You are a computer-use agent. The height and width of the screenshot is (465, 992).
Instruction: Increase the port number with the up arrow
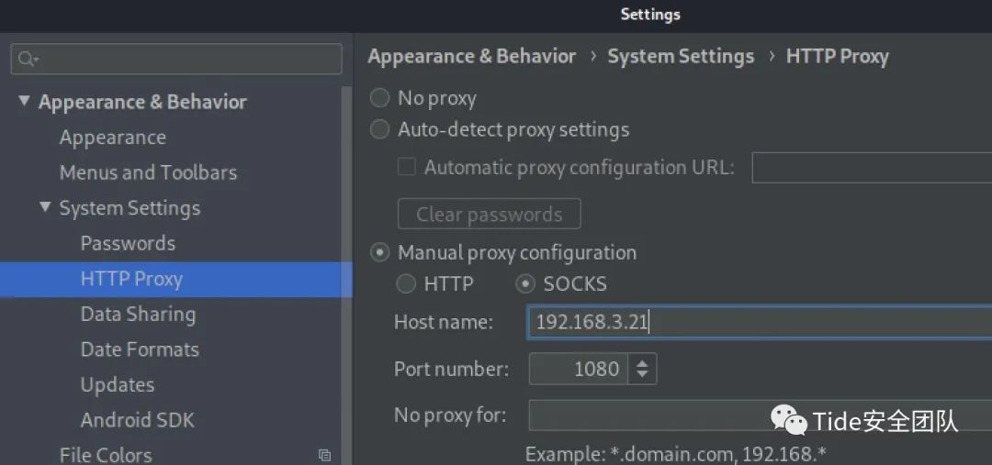point(642,362)
